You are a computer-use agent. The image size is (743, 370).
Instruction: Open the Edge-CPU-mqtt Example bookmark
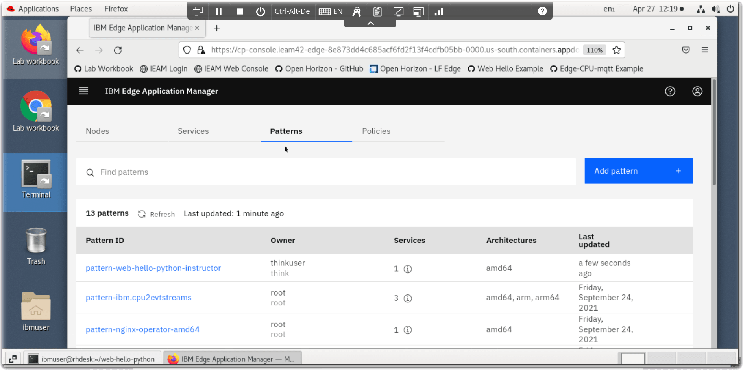pyautogui.click(x=597, y=69)
